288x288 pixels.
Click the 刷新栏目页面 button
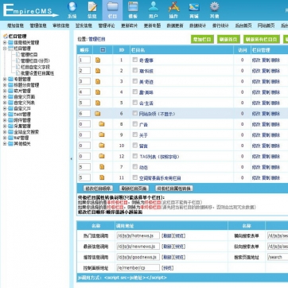(134, 189)
